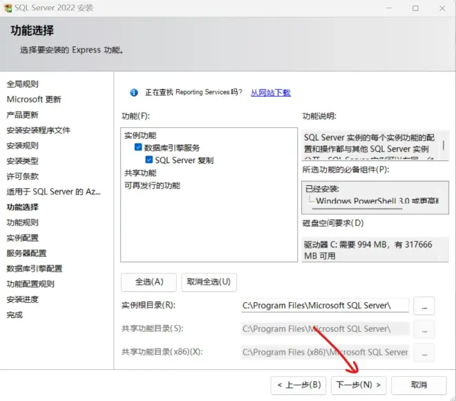Select the 安装进度 step
The width and height of the screenshot is (456, 401).
pos(22,299)
